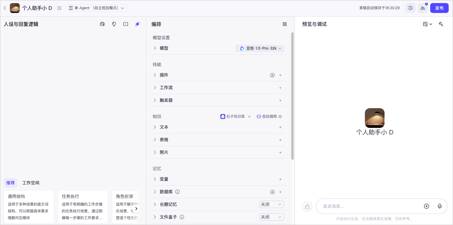Open the debug wrench icon in preview panel

441,24
